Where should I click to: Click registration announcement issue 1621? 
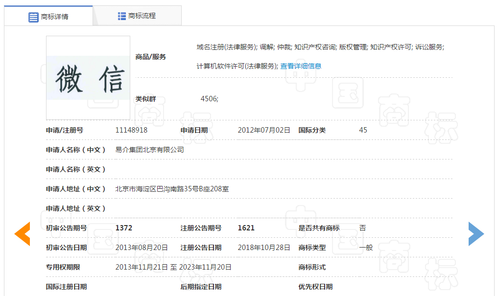pos(246,228)
